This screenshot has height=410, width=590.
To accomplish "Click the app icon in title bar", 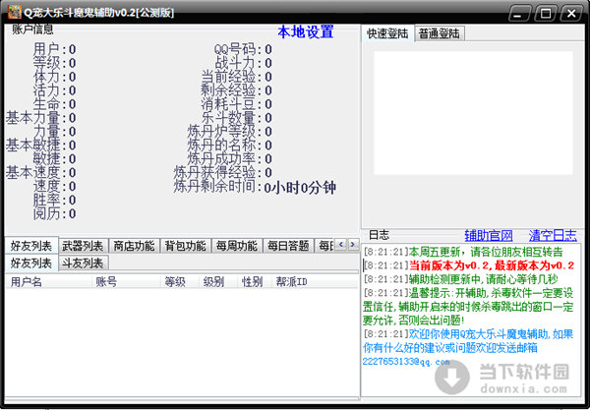I will (14, 13).
